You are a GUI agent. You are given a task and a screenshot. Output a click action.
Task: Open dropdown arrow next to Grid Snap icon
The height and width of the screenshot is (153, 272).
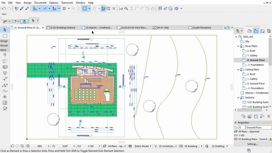(69, 8)
